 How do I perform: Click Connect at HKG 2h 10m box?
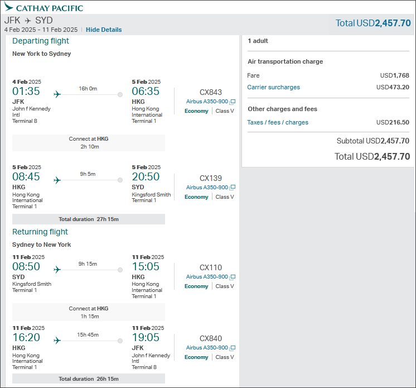coord(89,142)
